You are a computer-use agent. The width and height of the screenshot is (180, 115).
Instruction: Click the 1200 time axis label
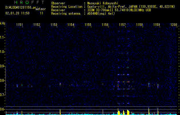pyautogui.click(x=174, y=25)
